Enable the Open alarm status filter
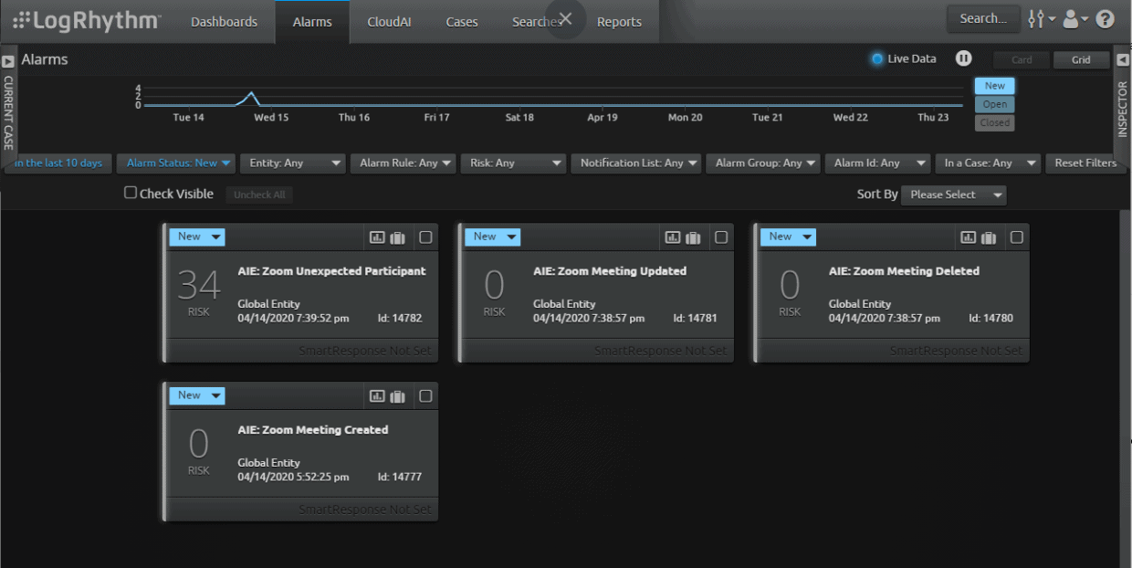 pyautogui.click(x=994, y=104)
